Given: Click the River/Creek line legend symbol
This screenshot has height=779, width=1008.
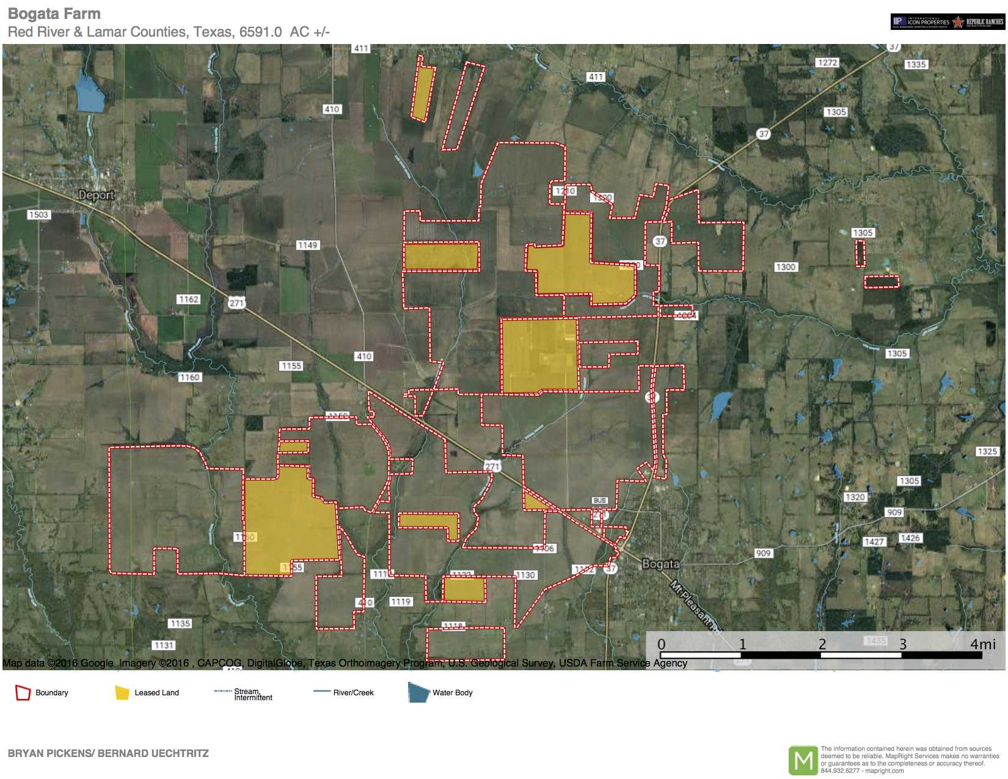Looking at the screenshot, I should point(321,692).
